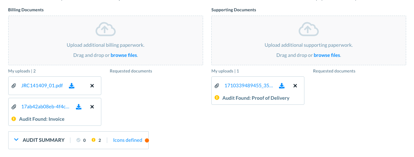Delete the 17ab42ab08eb billing document
This screenshot has height=157, width=414.
tap(92, 107)
